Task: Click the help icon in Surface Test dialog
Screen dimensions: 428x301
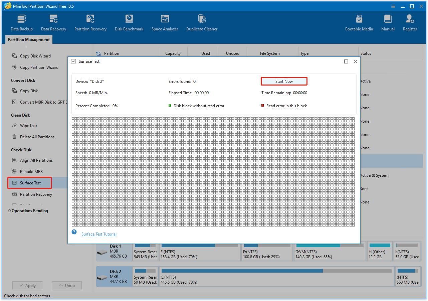Action: click(x=74, y=232)
